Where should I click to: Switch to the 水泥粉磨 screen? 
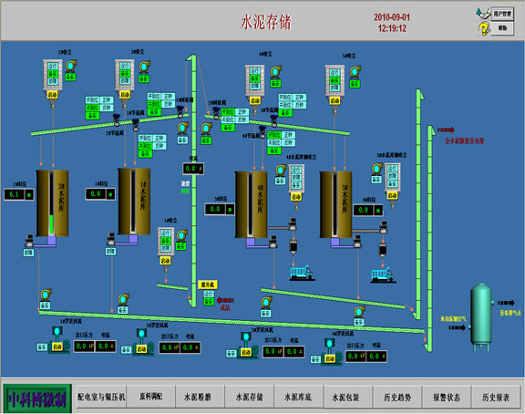[198, 398]
